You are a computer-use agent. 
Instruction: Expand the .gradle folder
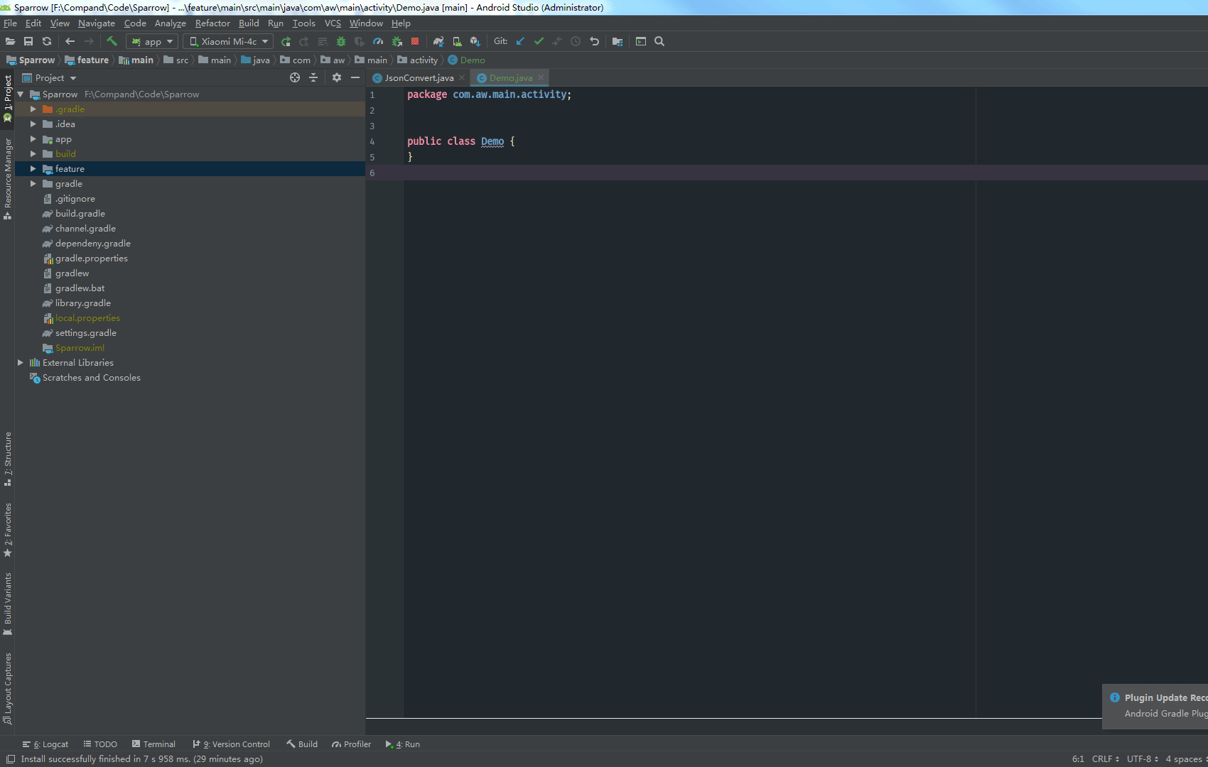click(x=33, y=109)
